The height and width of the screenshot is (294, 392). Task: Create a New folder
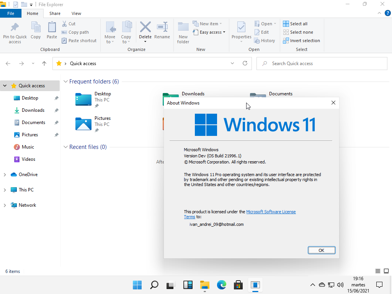pos(183,33)
